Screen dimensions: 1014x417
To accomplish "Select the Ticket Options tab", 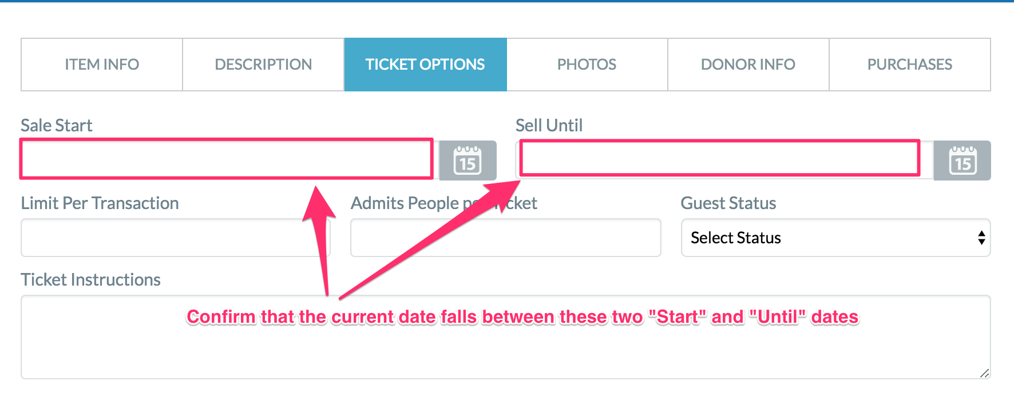I will [x=425, y=65].
